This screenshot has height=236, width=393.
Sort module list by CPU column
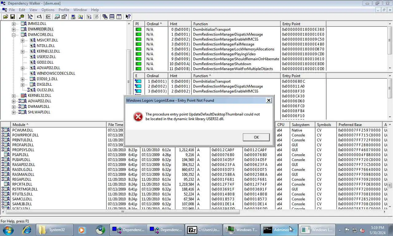click(282, 124)
